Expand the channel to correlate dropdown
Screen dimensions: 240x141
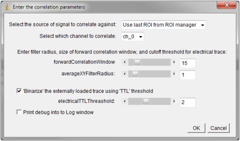[133, 36]
